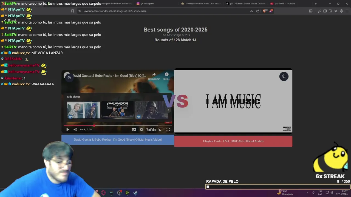This screenshot has height=197, width=351.
Task: Open the round taskbar icon with red badge
Action: tap(119, 193)
